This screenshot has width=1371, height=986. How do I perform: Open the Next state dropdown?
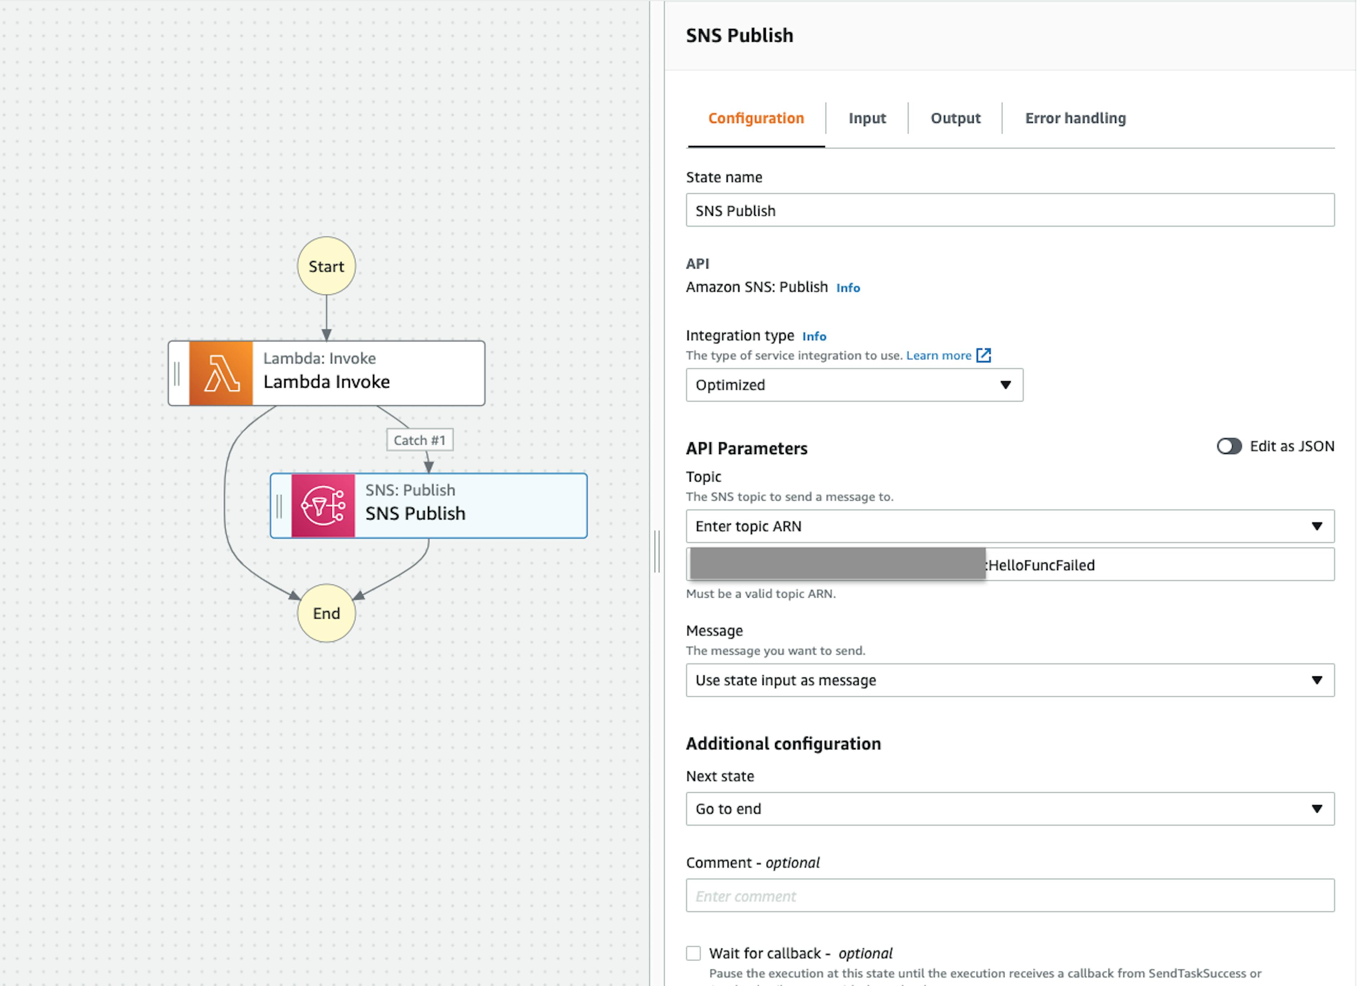(1010, 808)
